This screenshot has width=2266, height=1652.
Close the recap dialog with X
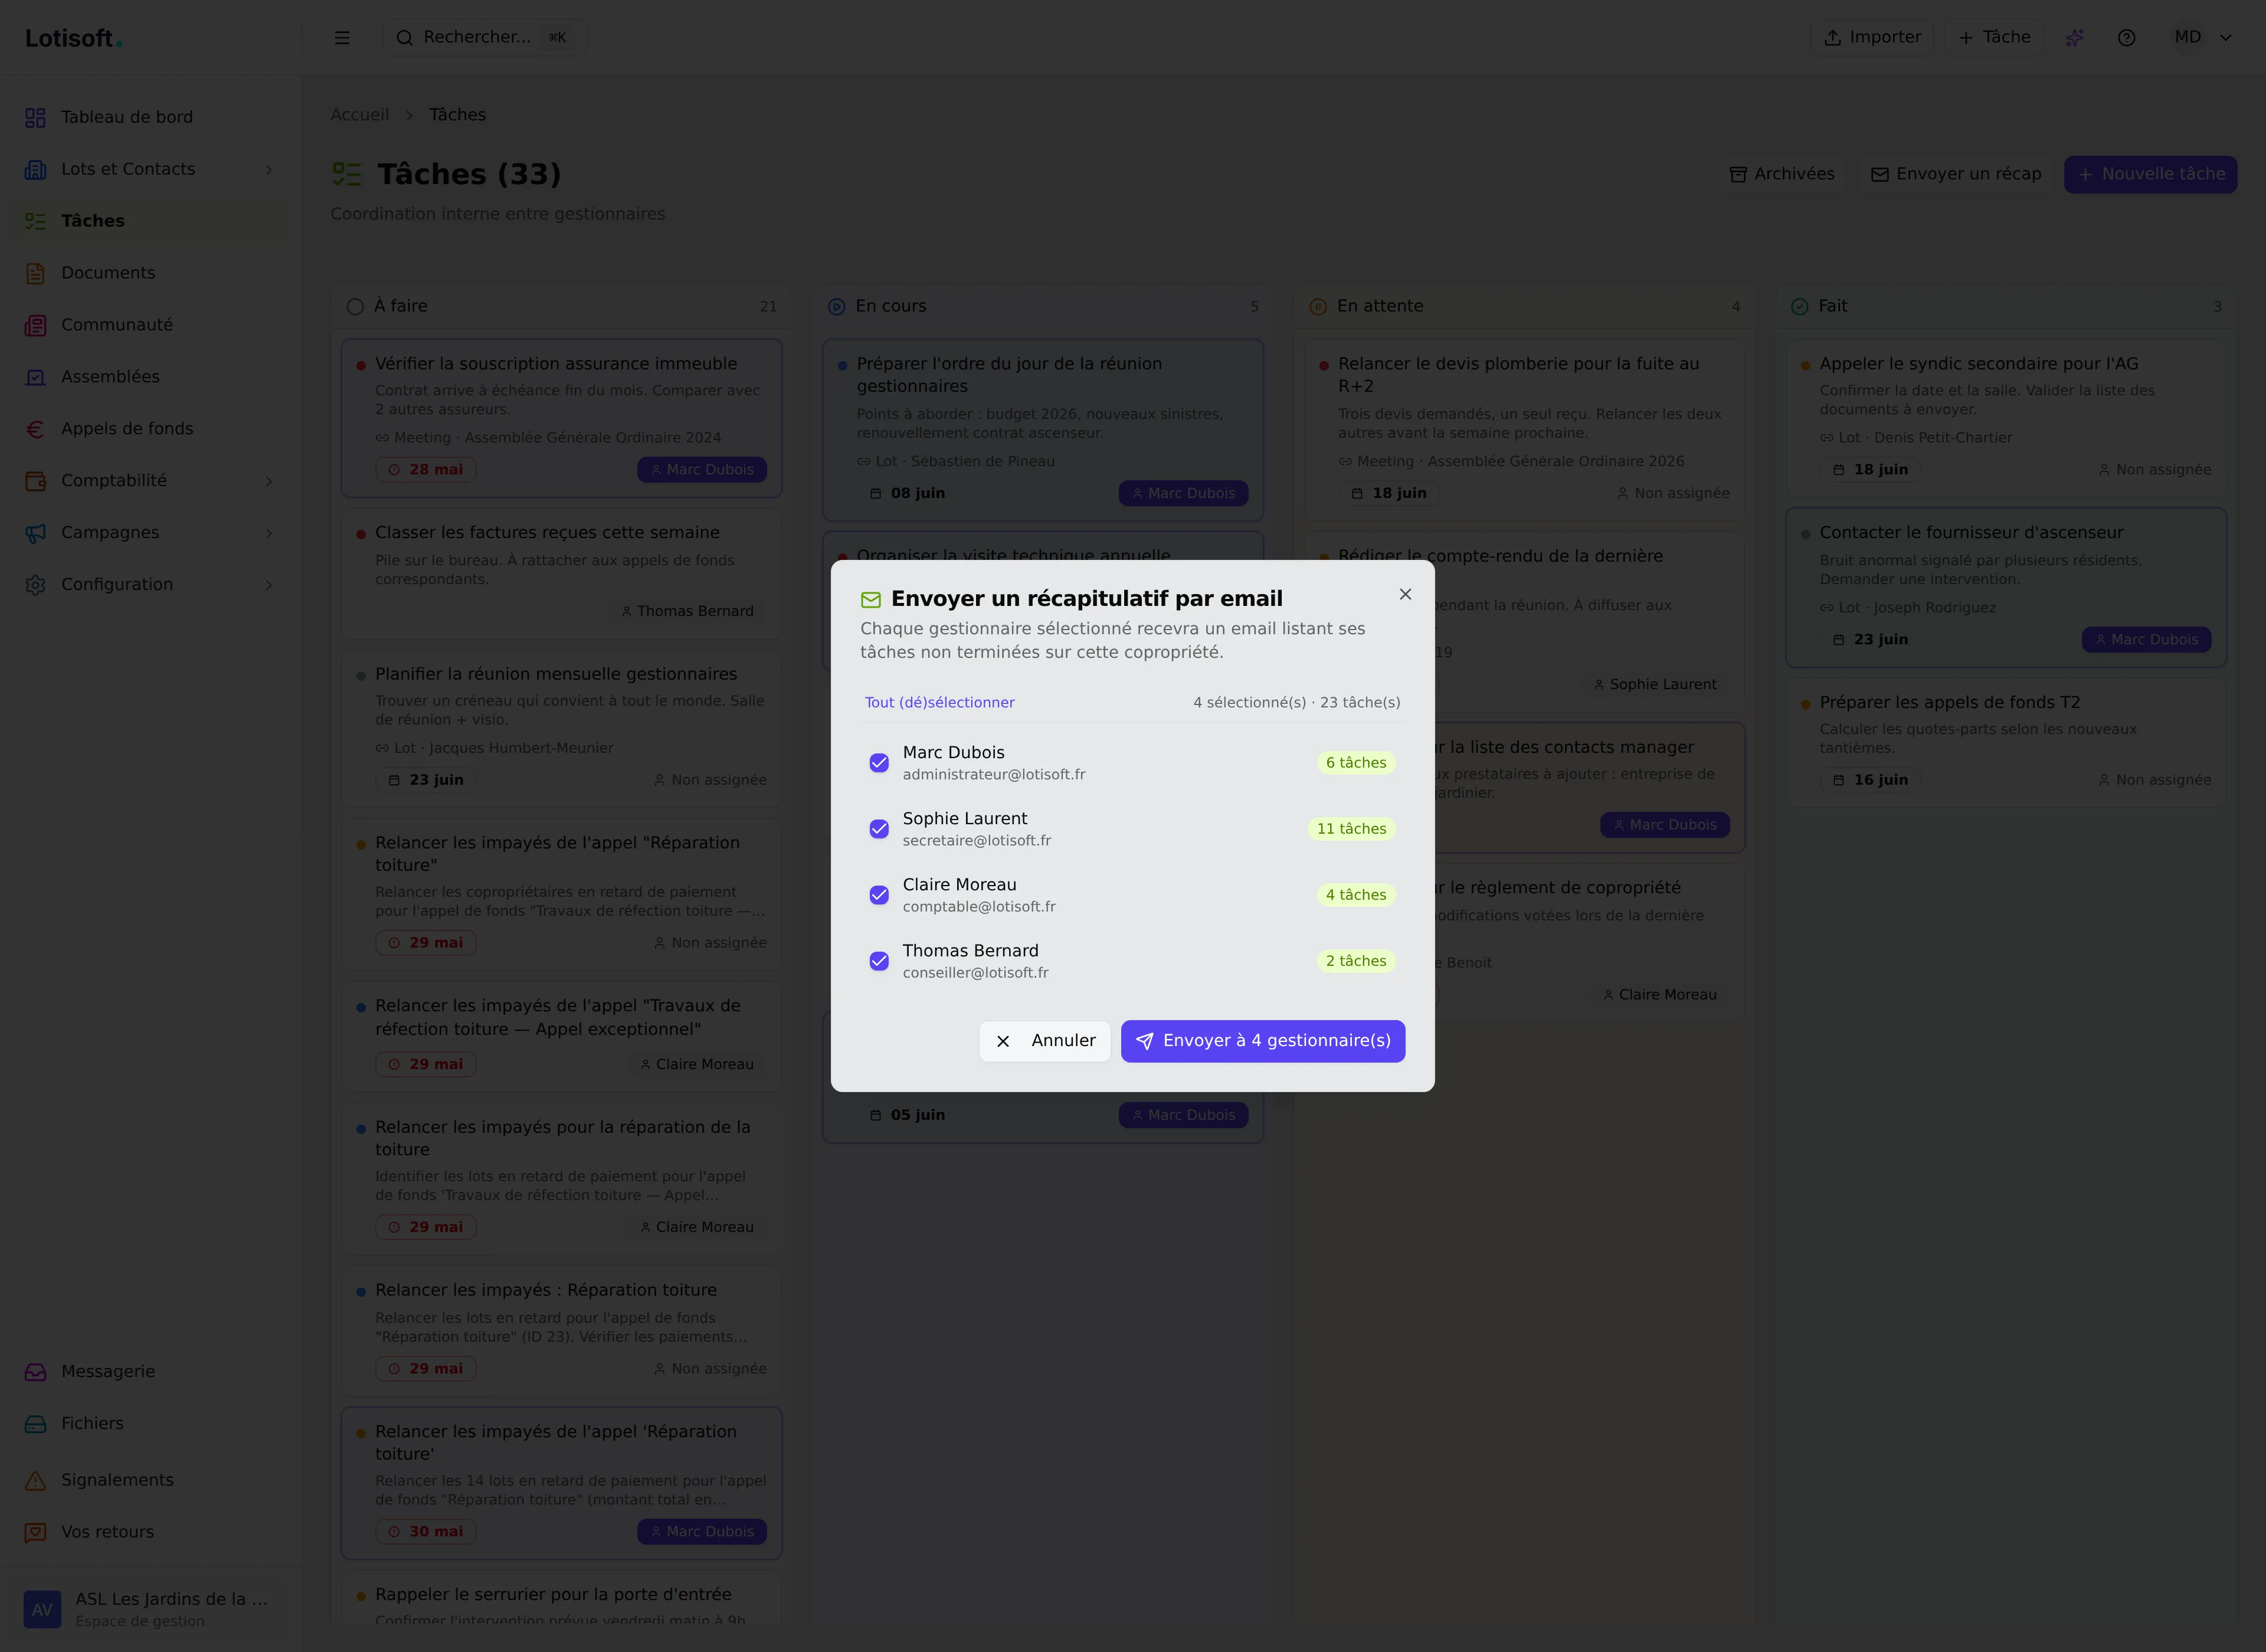pos(1405,594)
